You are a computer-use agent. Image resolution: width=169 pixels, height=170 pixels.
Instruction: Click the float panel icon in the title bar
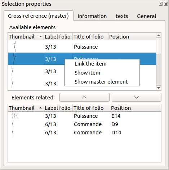(161, 4)
